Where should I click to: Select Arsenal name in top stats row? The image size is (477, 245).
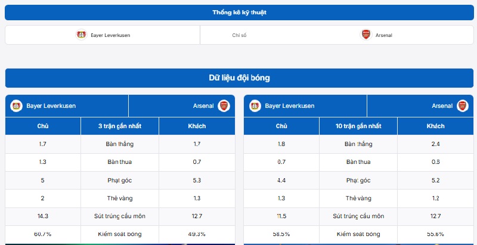click(x=383, y=35)
